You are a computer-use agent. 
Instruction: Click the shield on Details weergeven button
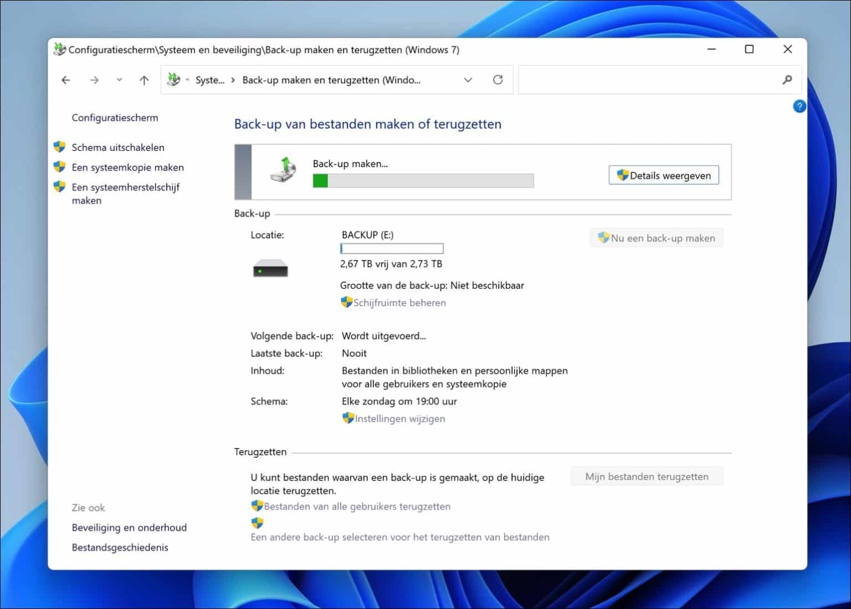(x=623, y=175)
